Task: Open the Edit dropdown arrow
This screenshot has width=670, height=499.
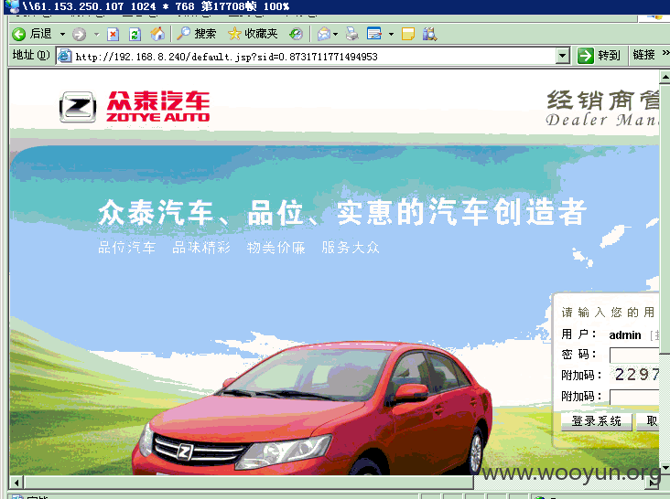Action: (x=391, y=34)
